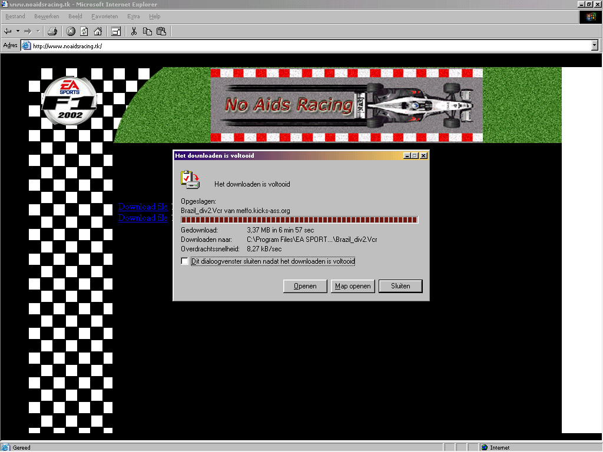Refresh the page with the Refresh icon
603x452 pixels.
[84, 31]
